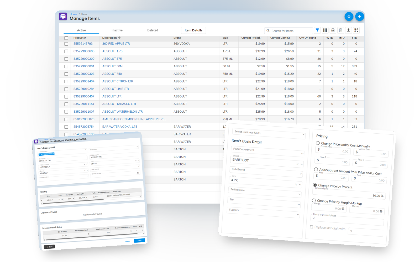Click the Inventory and Sales horizontal scrollbar
Screen dimensions: 420x262
[x=91, y=237]
